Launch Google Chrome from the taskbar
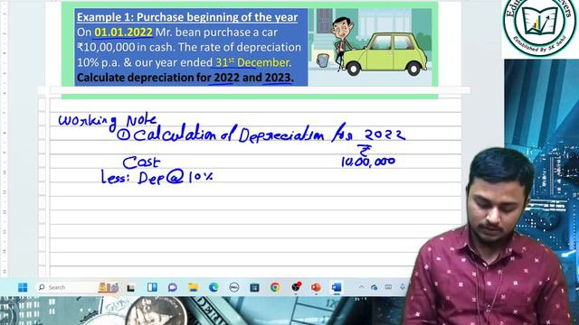Viewport: 579px width, 325px height. pyautogui.click(x=275, y=287)
